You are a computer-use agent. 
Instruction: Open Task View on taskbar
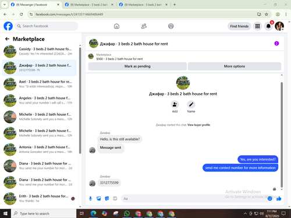coord(82,213)
